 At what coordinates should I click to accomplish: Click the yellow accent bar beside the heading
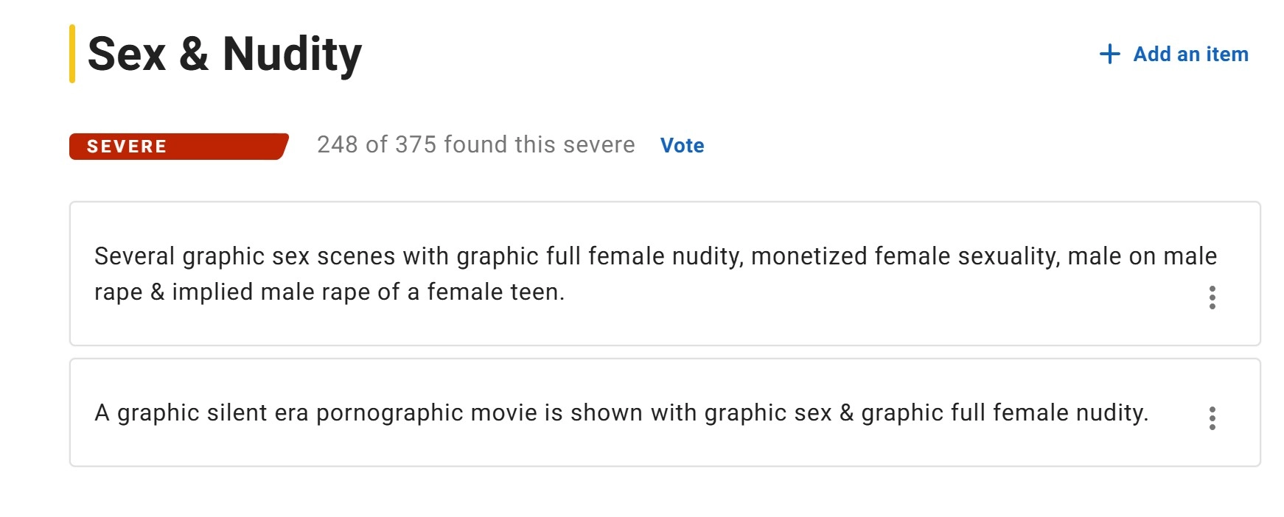72,54
